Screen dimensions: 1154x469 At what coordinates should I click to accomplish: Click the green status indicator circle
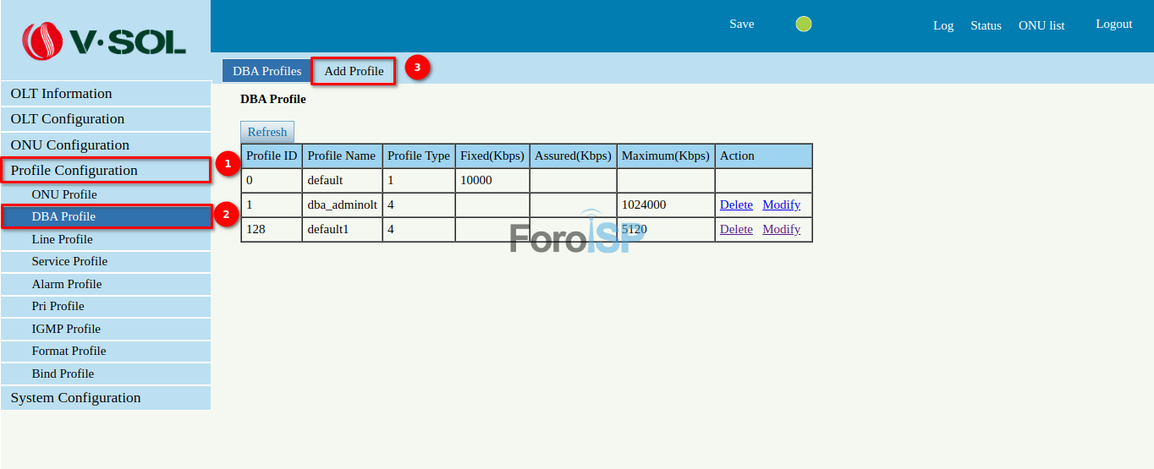(x=804, y=25)
